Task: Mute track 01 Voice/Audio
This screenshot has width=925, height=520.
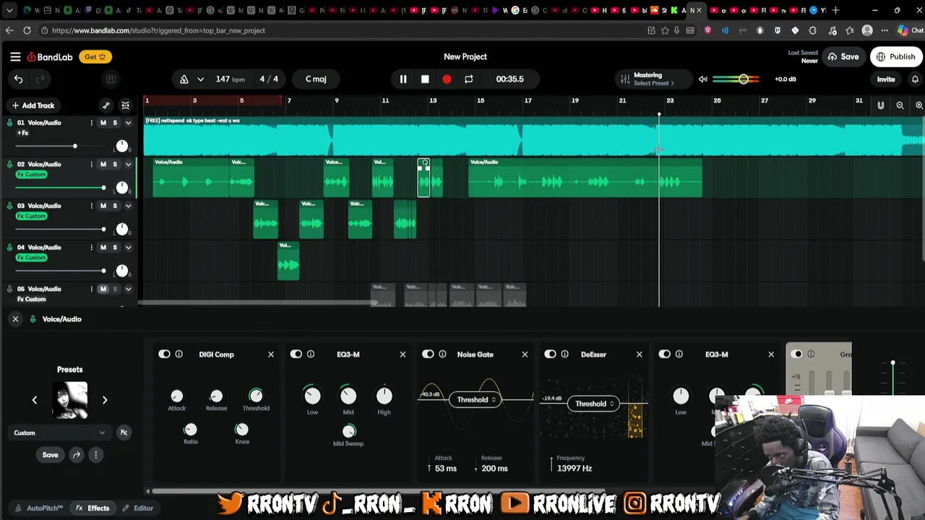Action: (x=103, y=123)
